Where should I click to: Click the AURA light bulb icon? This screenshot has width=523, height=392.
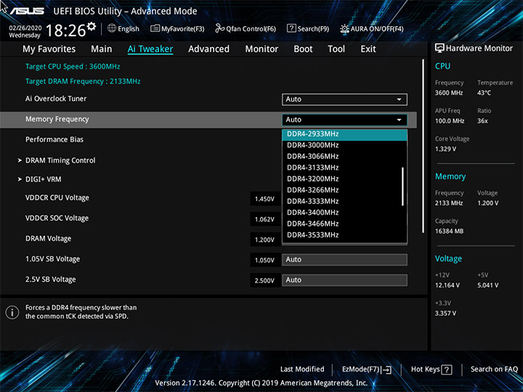[344, 28]
